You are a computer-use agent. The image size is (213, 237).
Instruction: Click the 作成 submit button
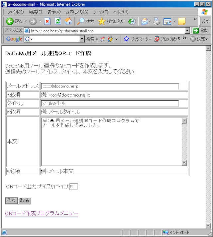pos(12,201)
